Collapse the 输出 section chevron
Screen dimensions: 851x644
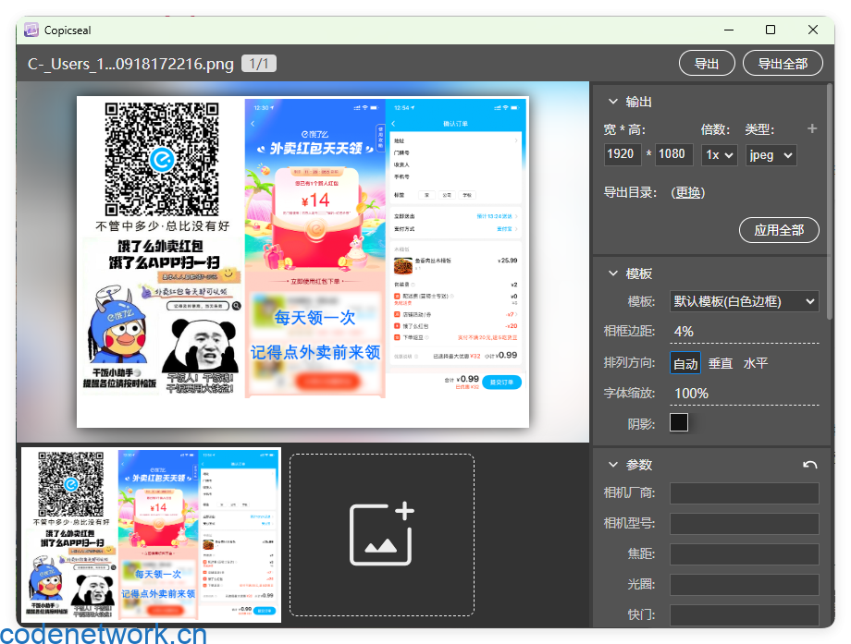(x=613, y=102)
